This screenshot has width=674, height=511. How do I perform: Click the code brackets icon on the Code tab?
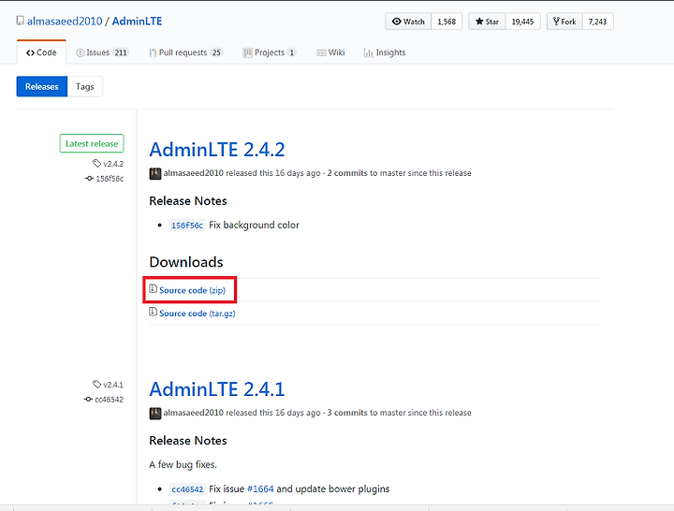tap(30, 52)
